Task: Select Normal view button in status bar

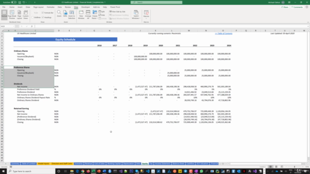Action: [x=270, y=167]
